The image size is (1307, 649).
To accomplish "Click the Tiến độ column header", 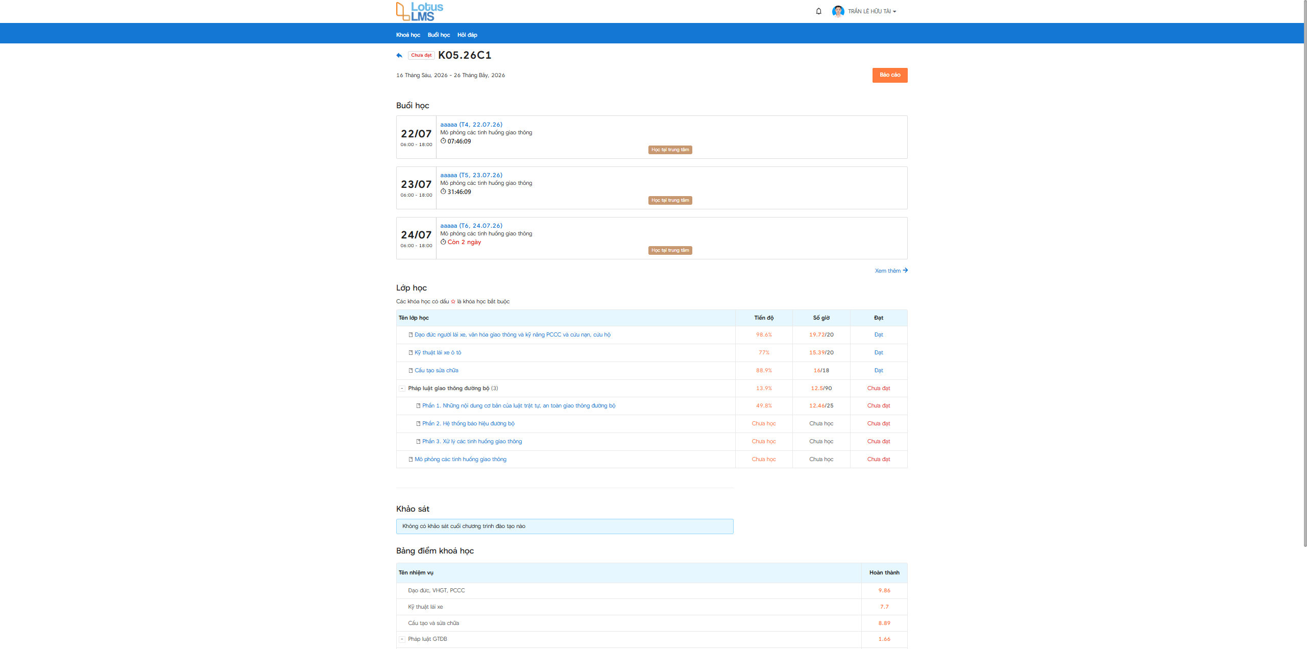I will [764, 318].
